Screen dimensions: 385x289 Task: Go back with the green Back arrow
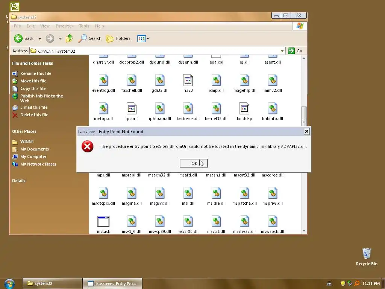18,38
